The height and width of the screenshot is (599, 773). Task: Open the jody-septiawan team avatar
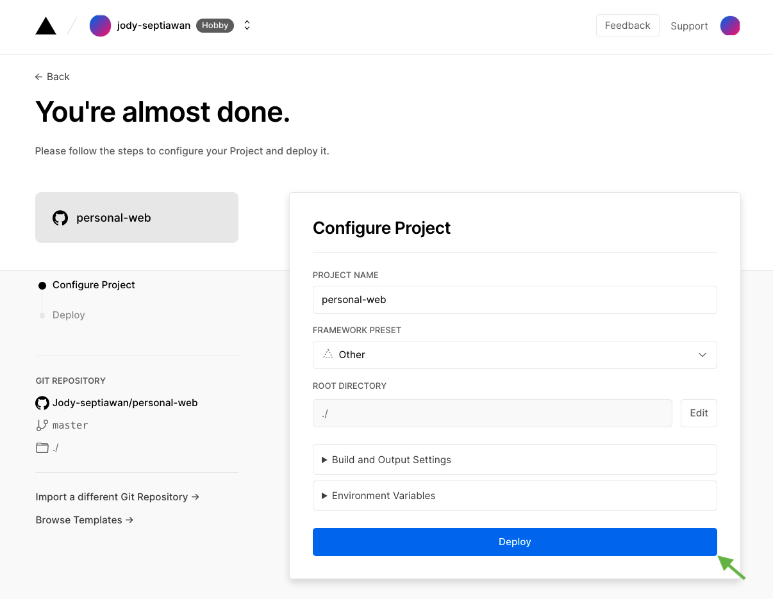point(100,26)
